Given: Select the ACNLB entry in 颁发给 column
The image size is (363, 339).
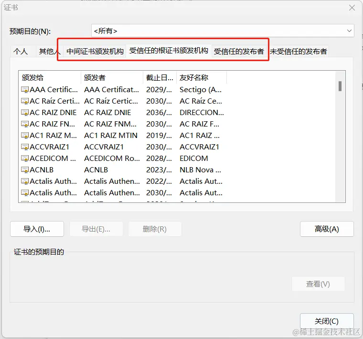Looking at the screenshot, I should point(42,170).
